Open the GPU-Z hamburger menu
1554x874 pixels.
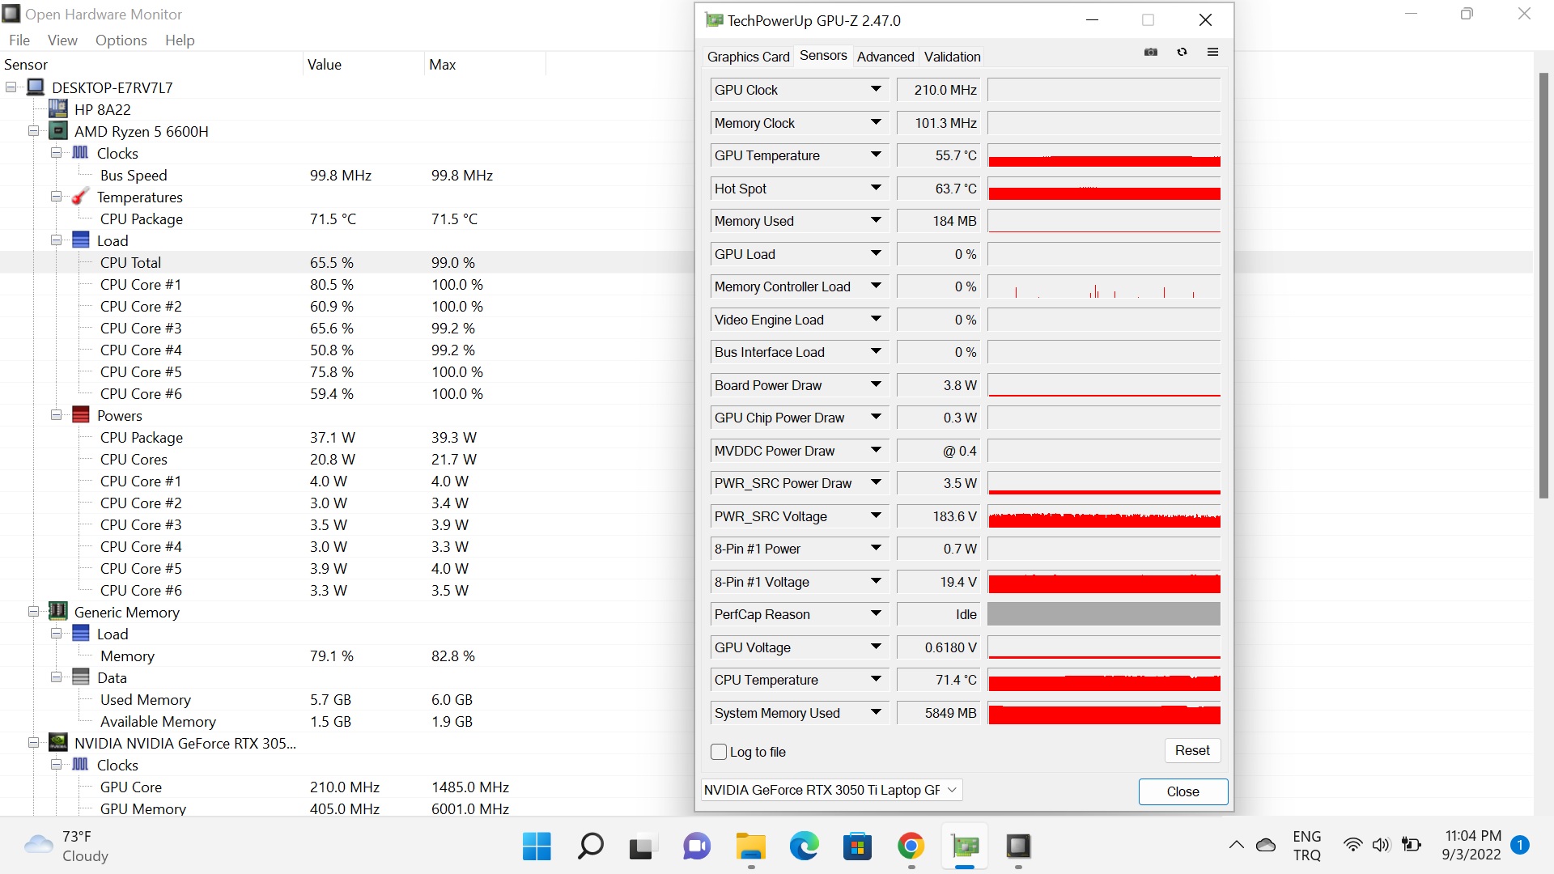(1213, 51)
